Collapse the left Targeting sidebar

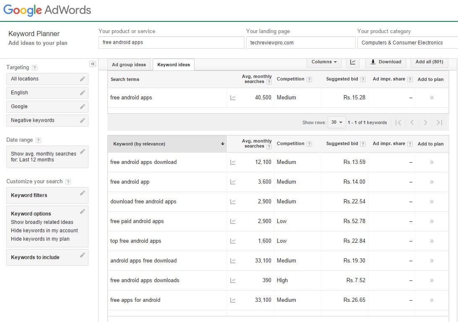[x=93, y=64]
